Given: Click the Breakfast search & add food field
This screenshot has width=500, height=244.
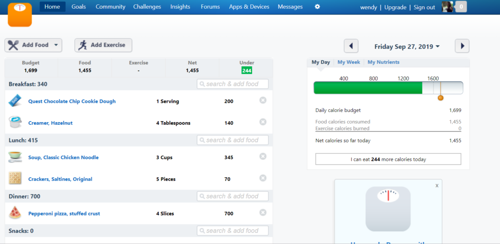Looking at the screenshot, I should click(233, 84).
